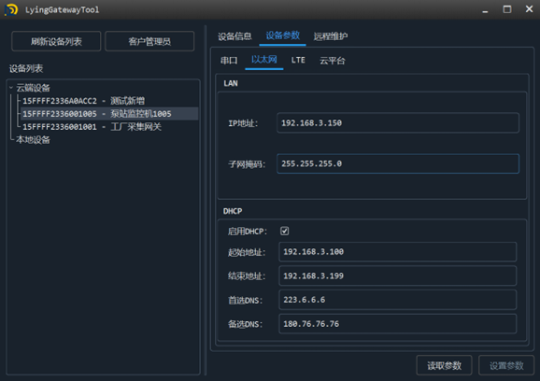Select the 本地设备 tree node
Image resolution: width=540 pixels, height=381 pixels.
click(x=33, y=140)
